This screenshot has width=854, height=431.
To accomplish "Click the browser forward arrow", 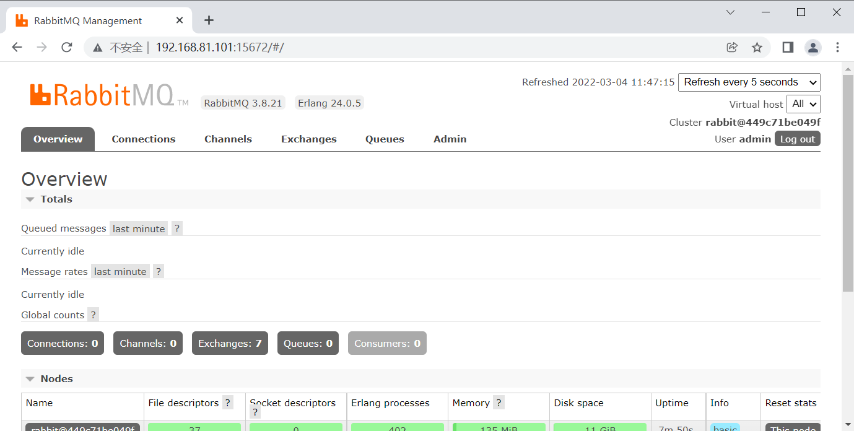I will [x=41, y=47].
